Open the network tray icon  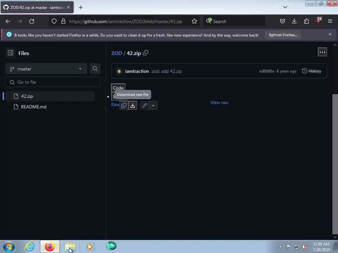pyautogui.click(x=297, y=247)
